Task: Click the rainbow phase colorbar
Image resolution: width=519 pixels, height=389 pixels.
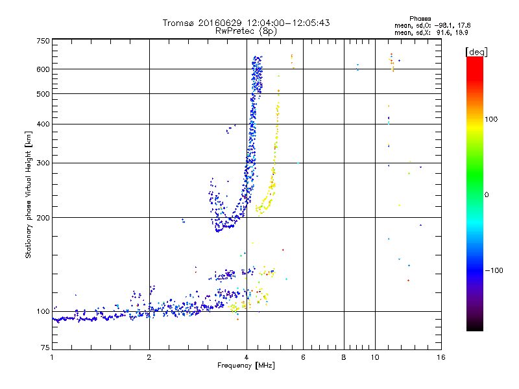Action: (x=475, y=193)
